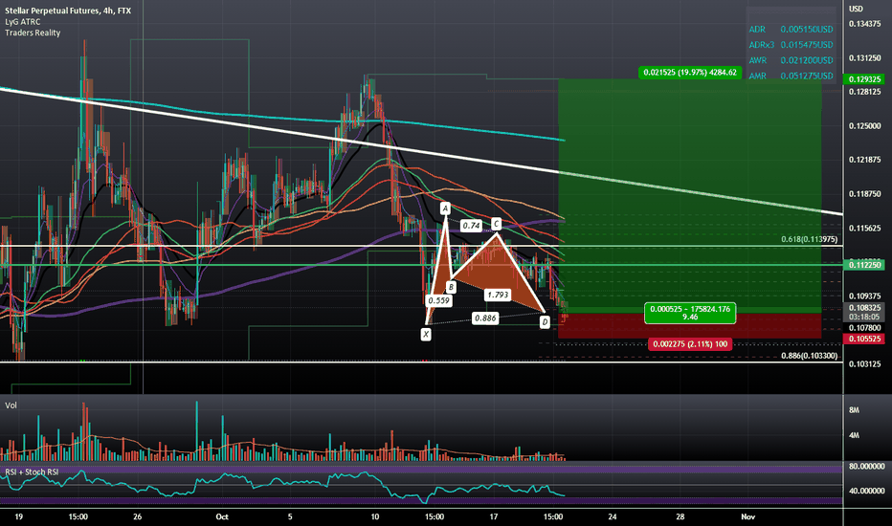Image resolution: width=892 pixels, height=526 pixels.
Task: Click the 0.107800 price axis label
Action: 864,327
